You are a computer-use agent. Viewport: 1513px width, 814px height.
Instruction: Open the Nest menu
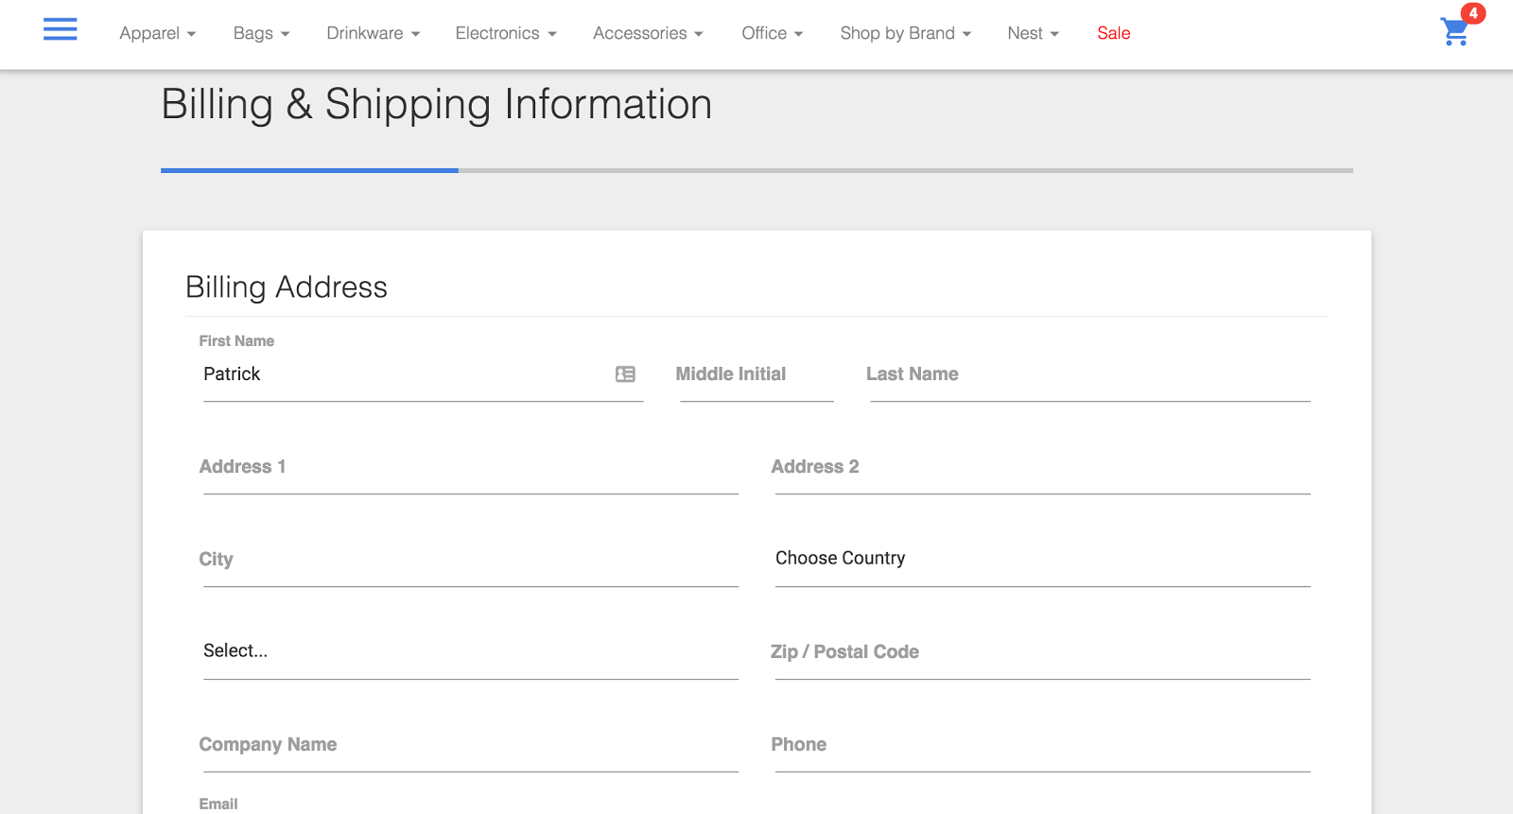[1033, 33]
